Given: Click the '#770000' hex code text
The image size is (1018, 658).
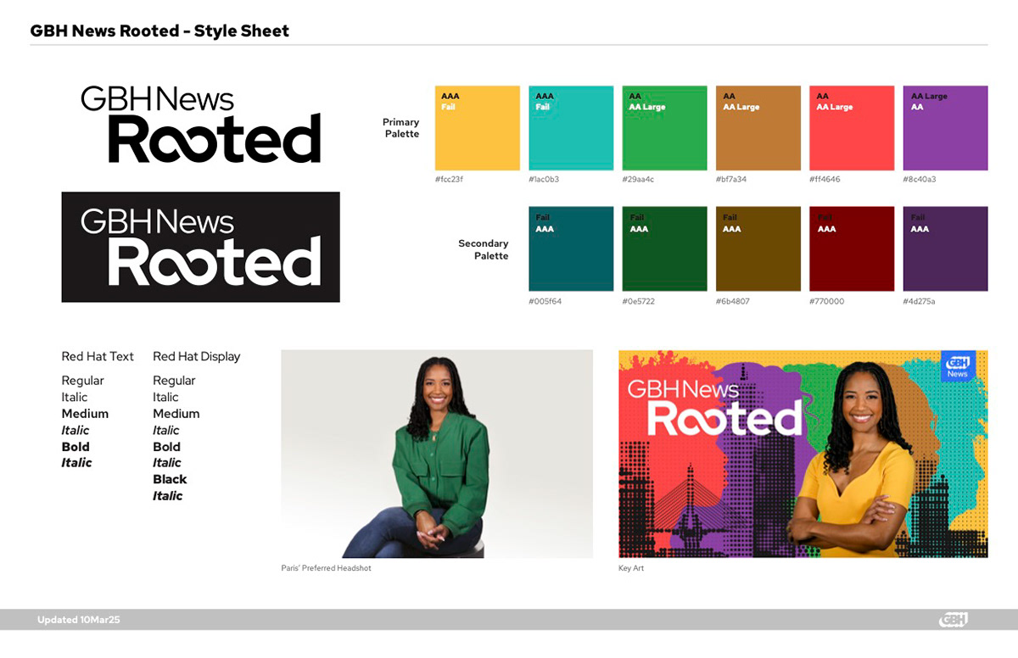Looking at the screenshot, I should pos(827,301).
